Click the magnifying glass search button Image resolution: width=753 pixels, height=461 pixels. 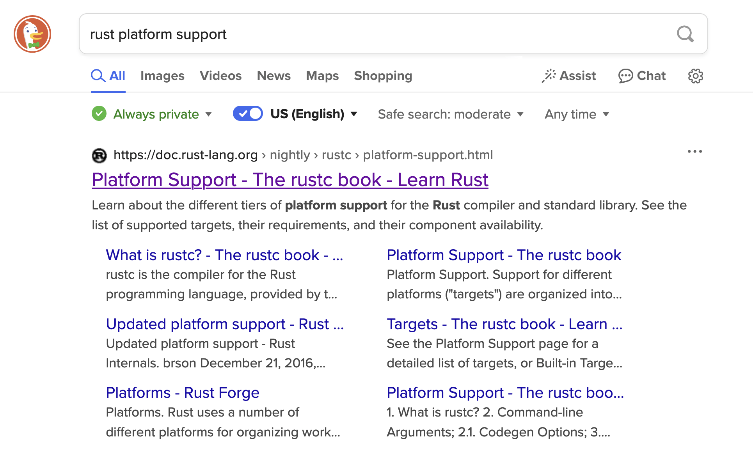tap(685, 34)
